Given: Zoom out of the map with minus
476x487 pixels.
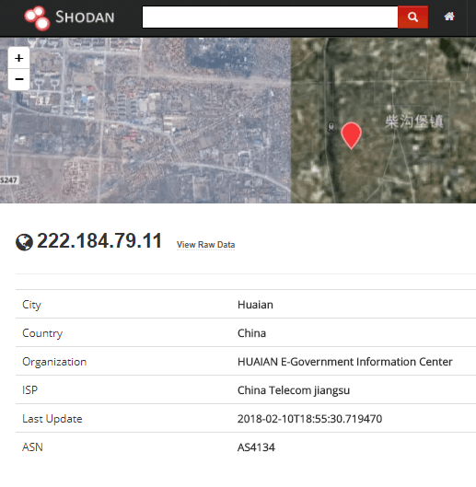Looking at the screenshot, I should pos(19,79).
